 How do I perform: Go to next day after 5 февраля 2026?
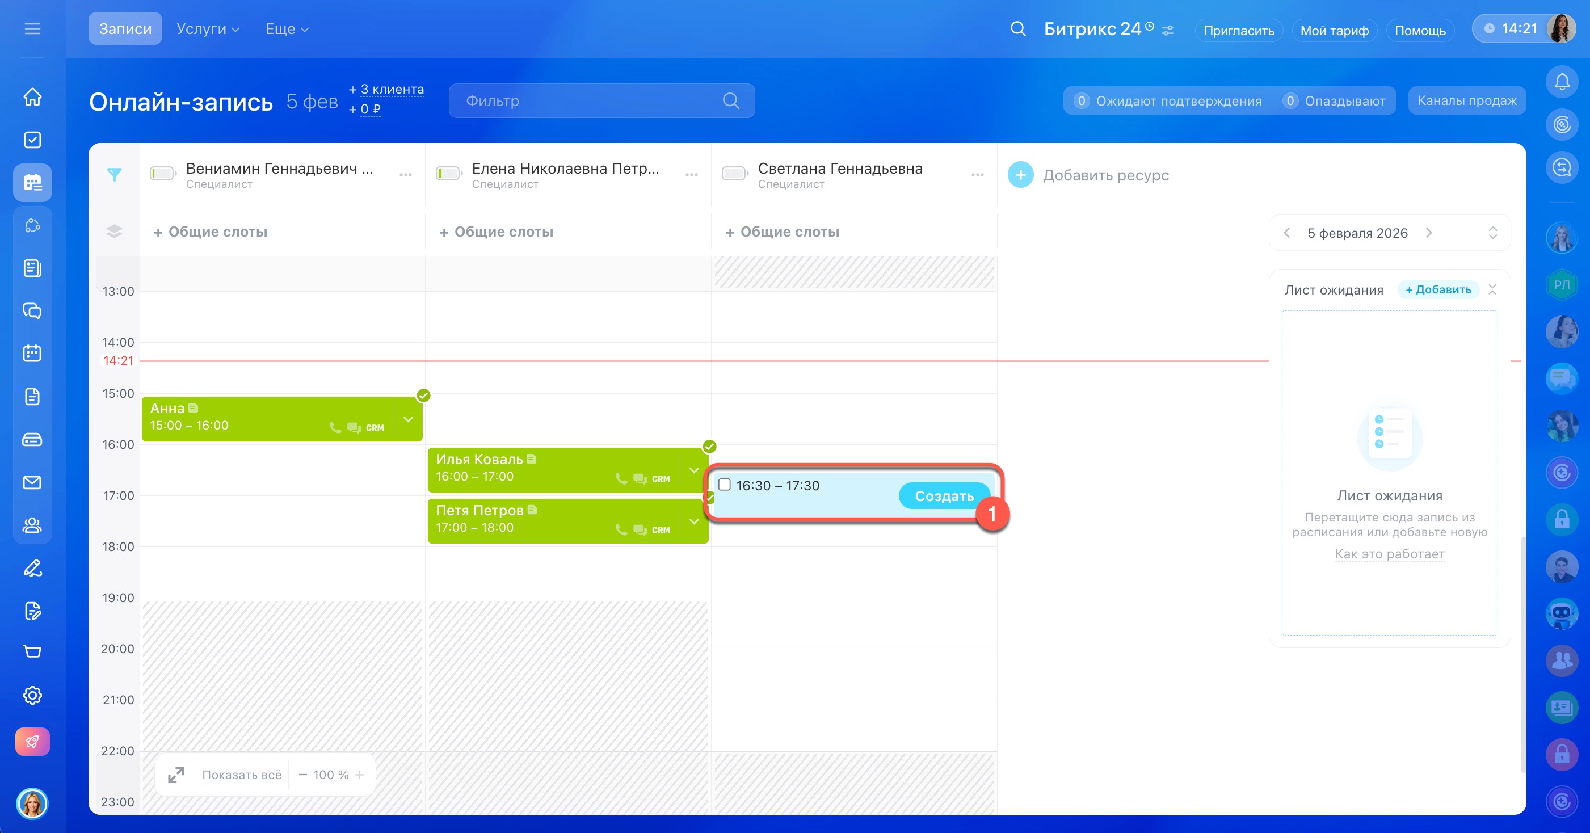coord(1429,233)
